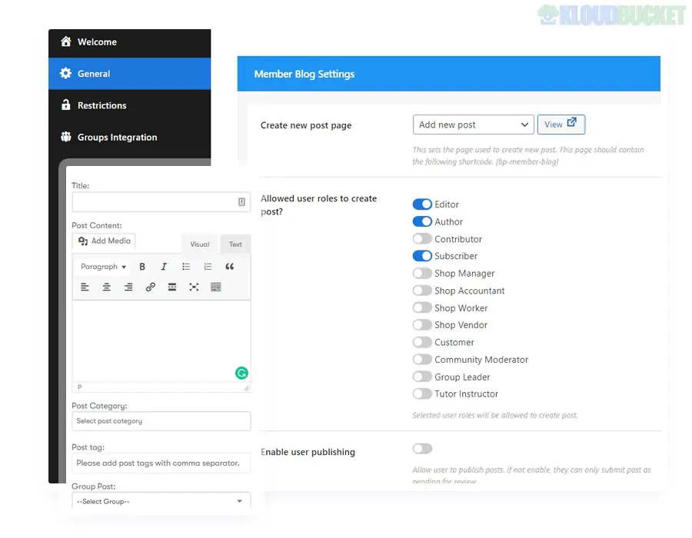Click inside the Post tag input field
Image resolution: width=692 pixels, height=538 pixels.
coord(161,463)
